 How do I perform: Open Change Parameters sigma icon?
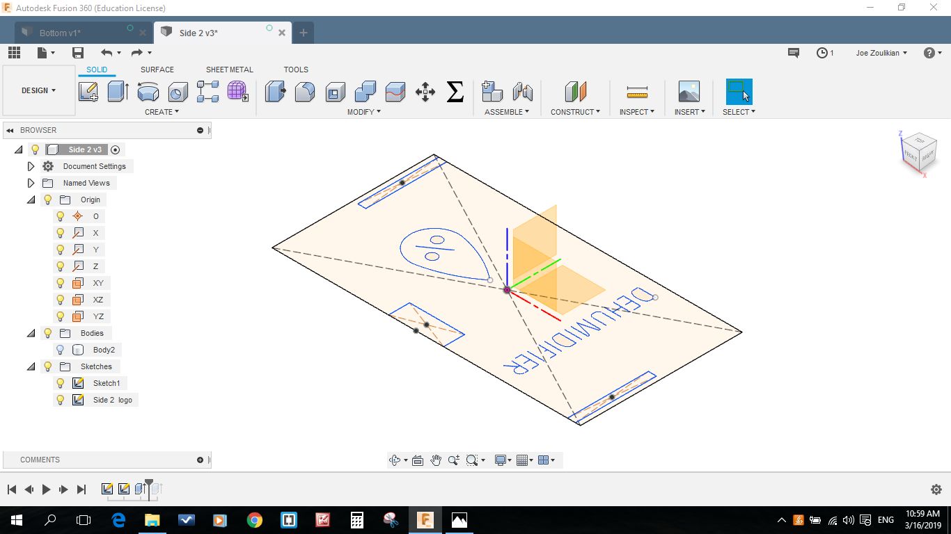(455, 91)
